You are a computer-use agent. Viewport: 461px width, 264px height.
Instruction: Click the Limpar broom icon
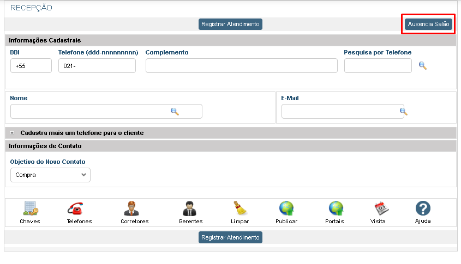[240, 208]
